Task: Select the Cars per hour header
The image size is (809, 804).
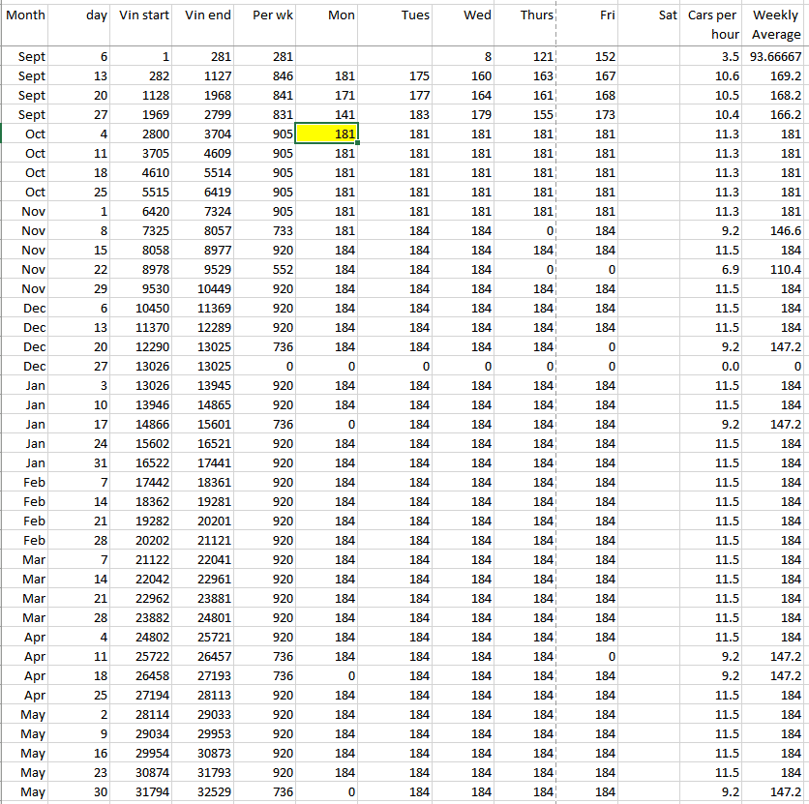Action: click(713, 24)
